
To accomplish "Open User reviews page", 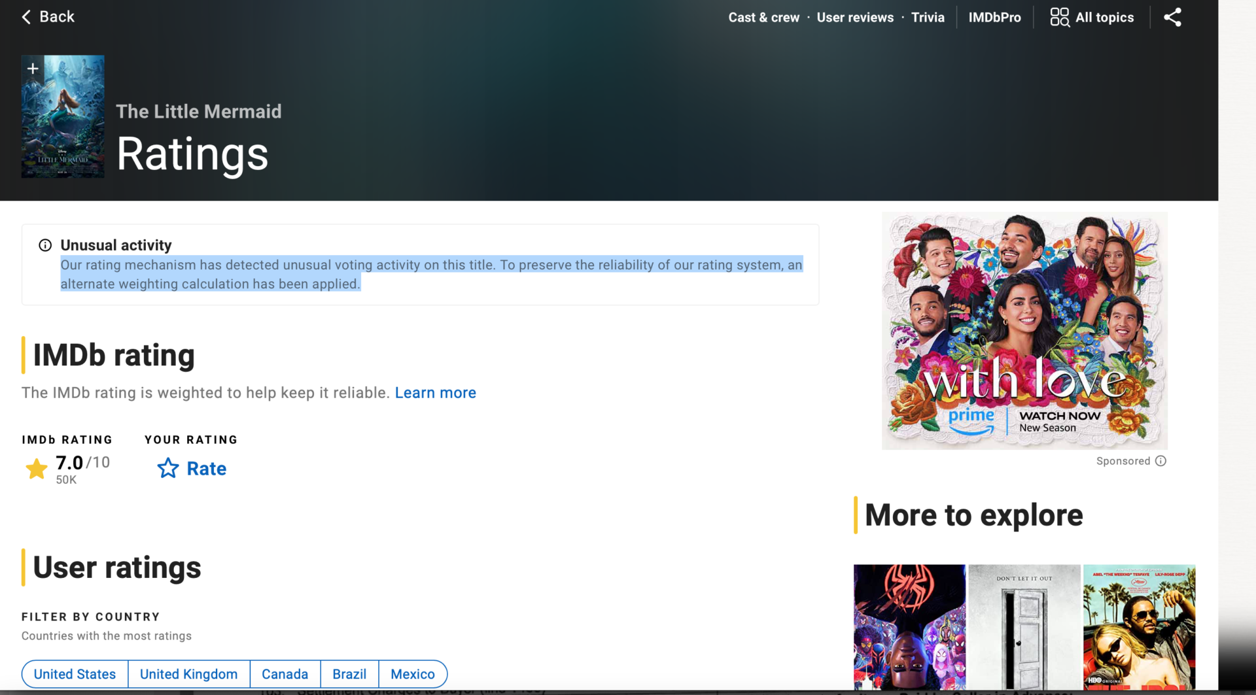I will click(854, 18).
